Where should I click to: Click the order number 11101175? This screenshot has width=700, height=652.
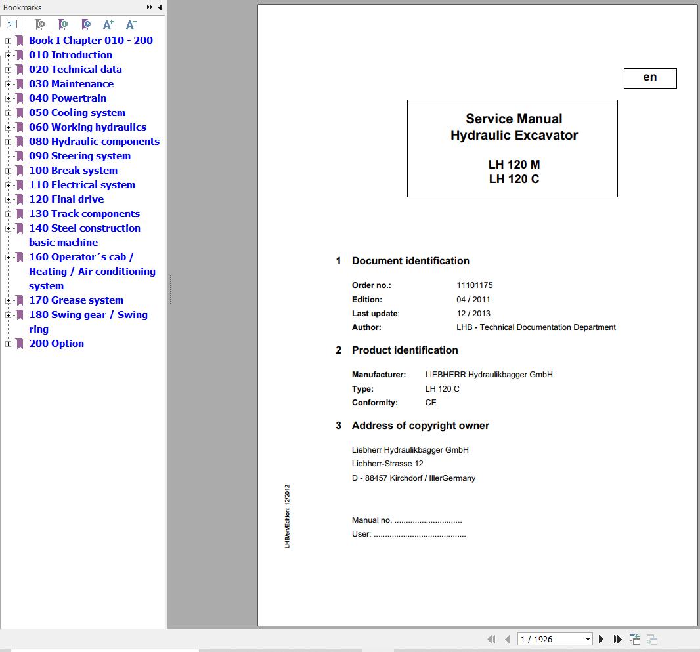tap(475, 285)
